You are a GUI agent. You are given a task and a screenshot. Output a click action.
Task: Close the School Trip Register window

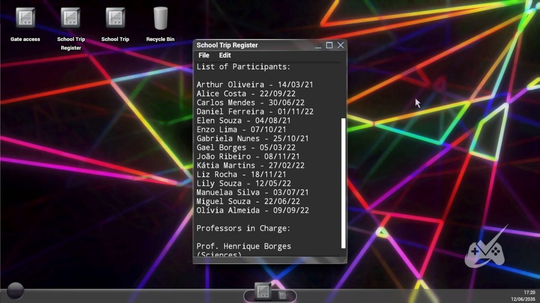tap(341, 45)
